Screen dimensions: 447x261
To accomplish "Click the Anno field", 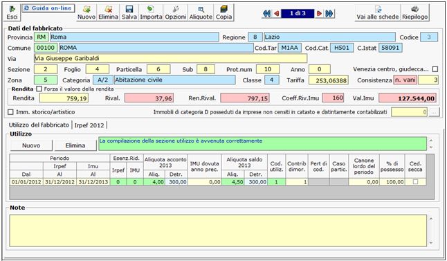I will (320, 69).
